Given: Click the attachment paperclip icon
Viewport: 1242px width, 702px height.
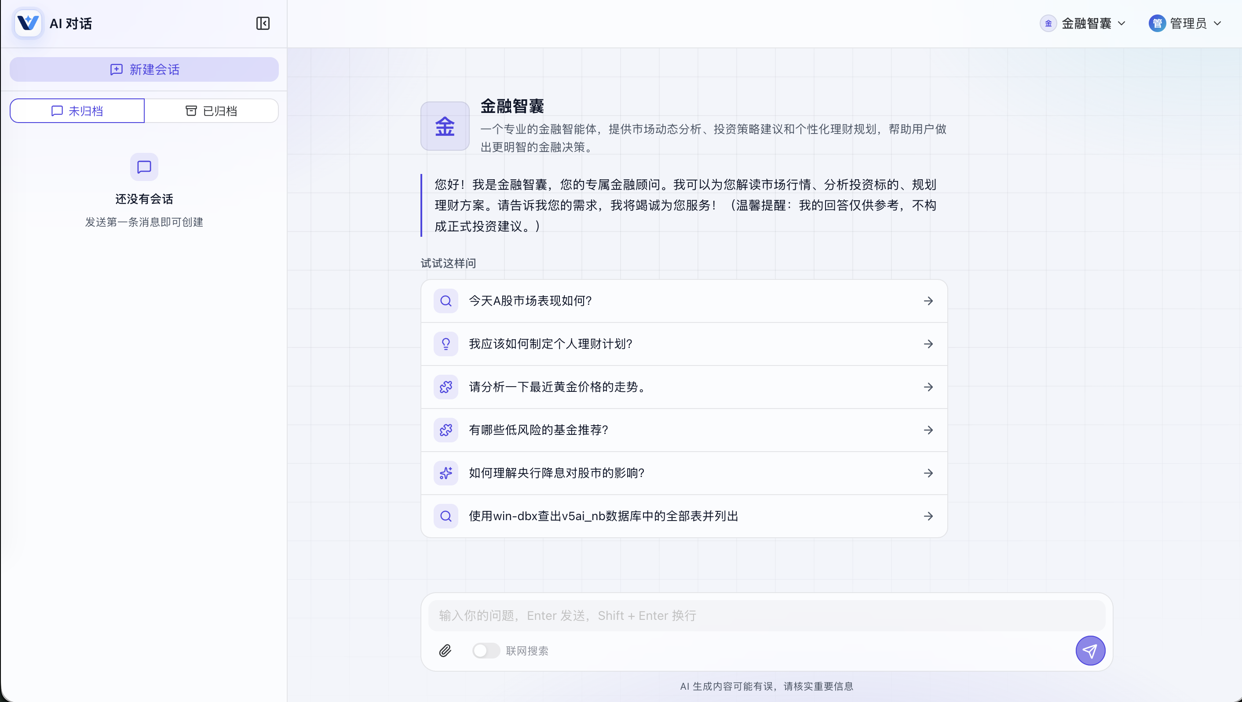Looking at the screenshot, I should pos(445,651).
